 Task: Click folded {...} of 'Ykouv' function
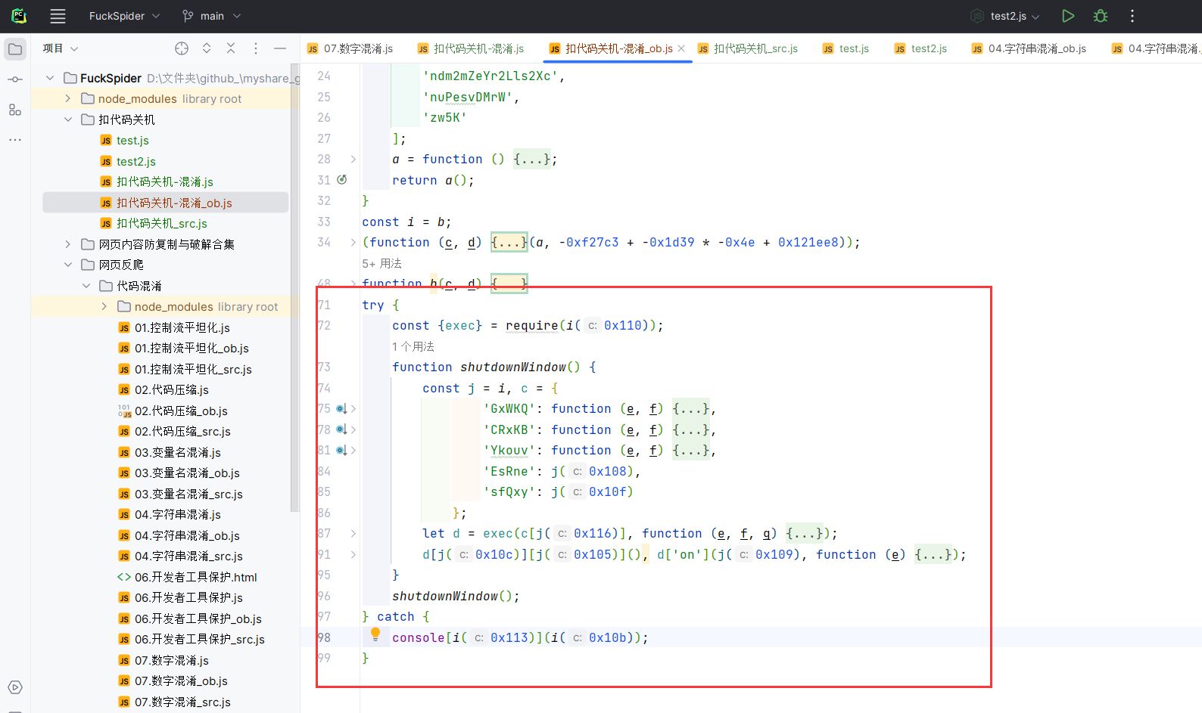[691, 451]
